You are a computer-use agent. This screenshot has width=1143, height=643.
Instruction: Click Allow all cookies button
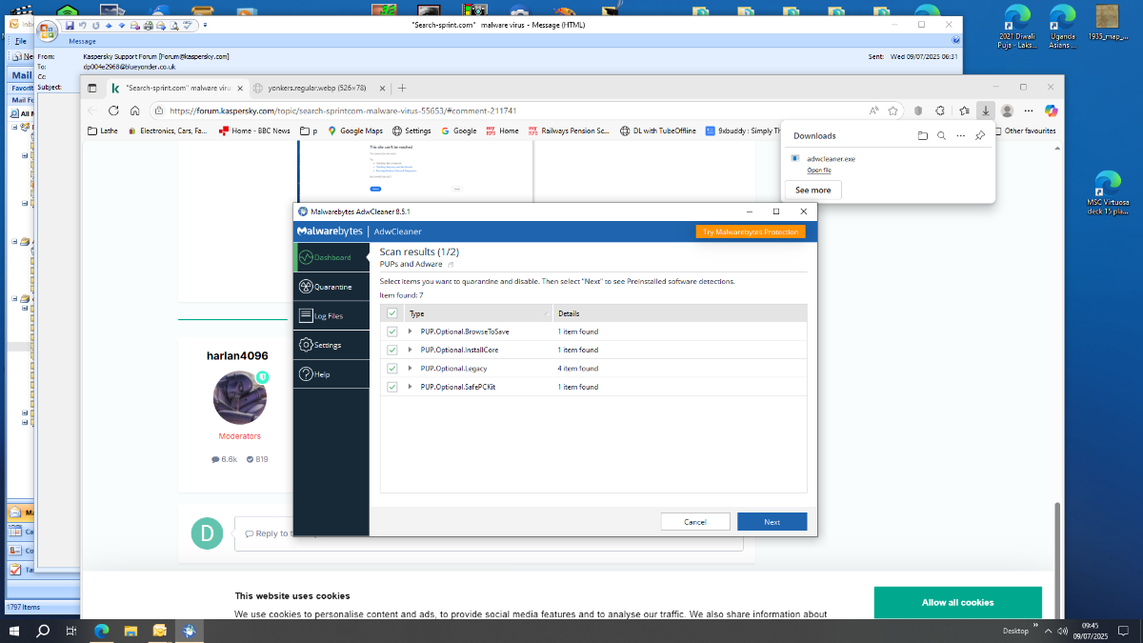(x=957, y=602)
